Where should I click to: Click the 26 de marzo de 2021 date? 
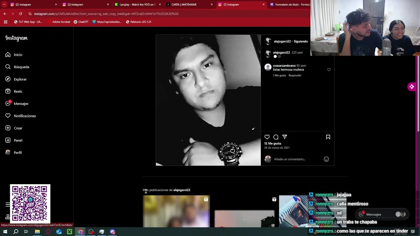[x=277, y=148]
